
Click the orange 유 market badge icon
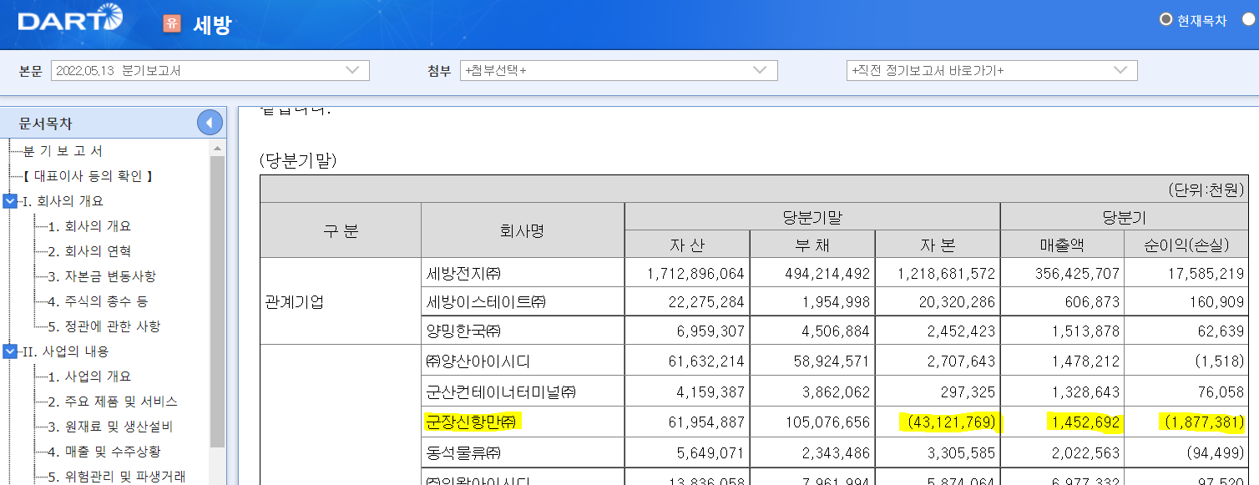172,23
